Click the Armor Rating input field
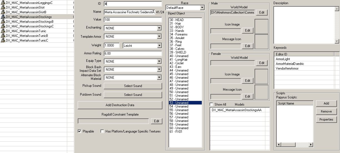 click(133, 53)
